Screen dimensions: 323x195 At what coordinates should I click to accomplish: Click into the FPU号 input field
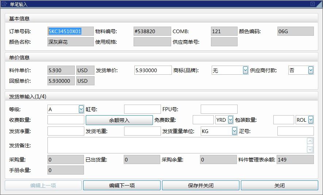219,109
